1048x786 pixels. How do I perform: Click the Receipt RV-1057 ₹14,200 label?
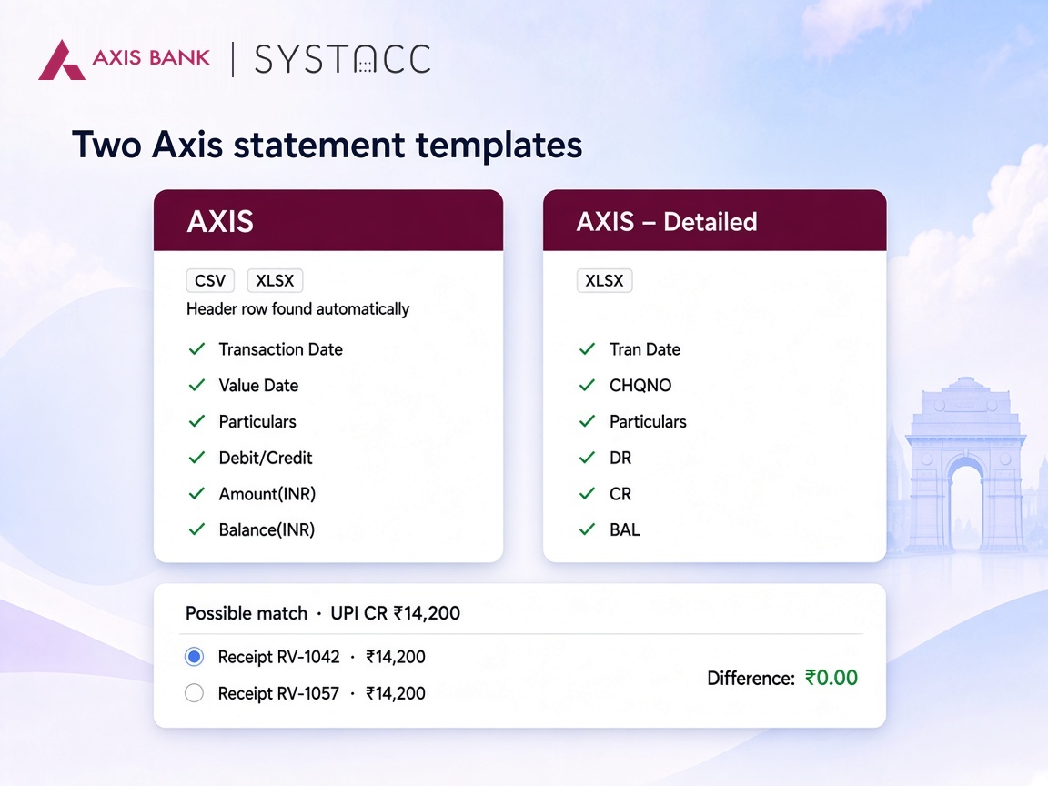pyautogui.click(x=321, y=693)
